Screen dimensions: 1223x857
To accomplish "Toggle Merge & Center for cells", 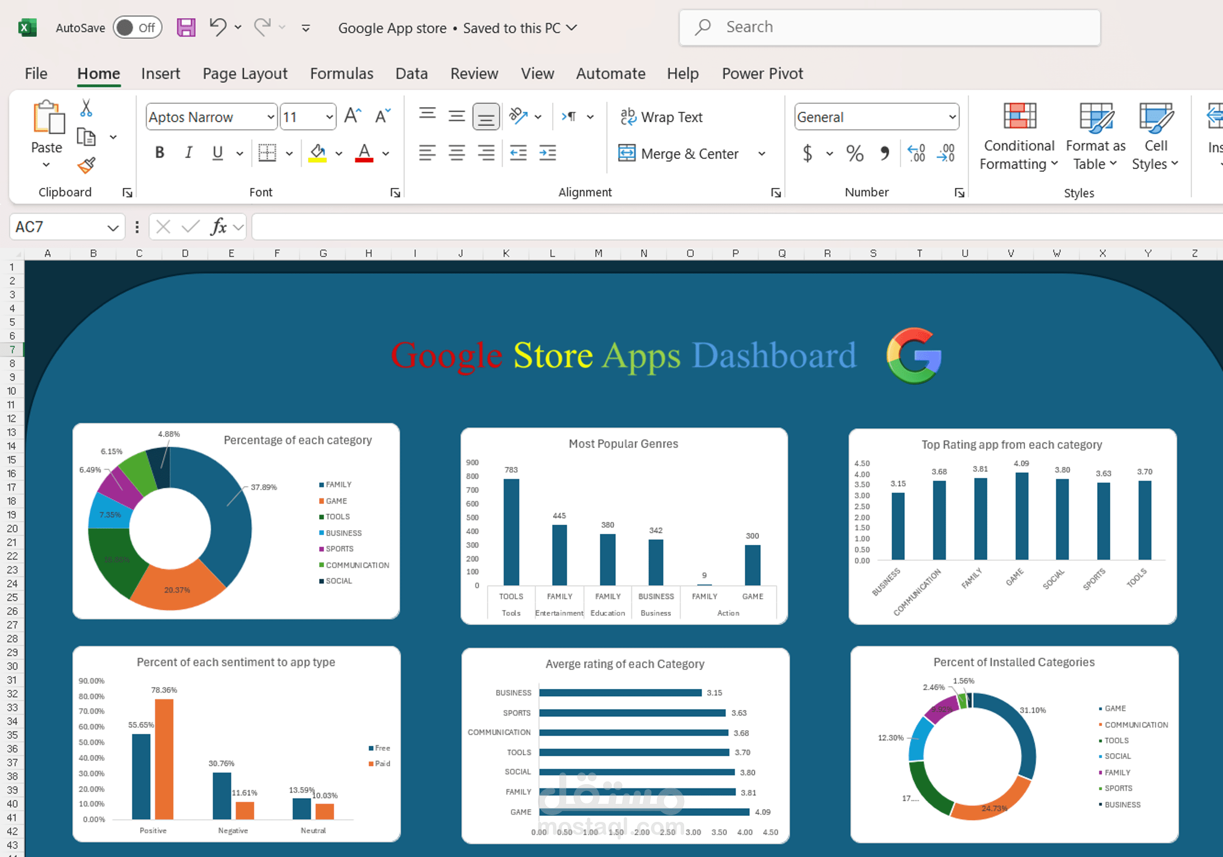I will pyautogui.click(x=679, y=154).
